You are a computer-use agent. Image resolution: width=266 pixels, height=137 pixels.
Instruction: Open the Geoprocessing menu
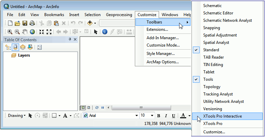pyautogui.click(x=119, y=15)
